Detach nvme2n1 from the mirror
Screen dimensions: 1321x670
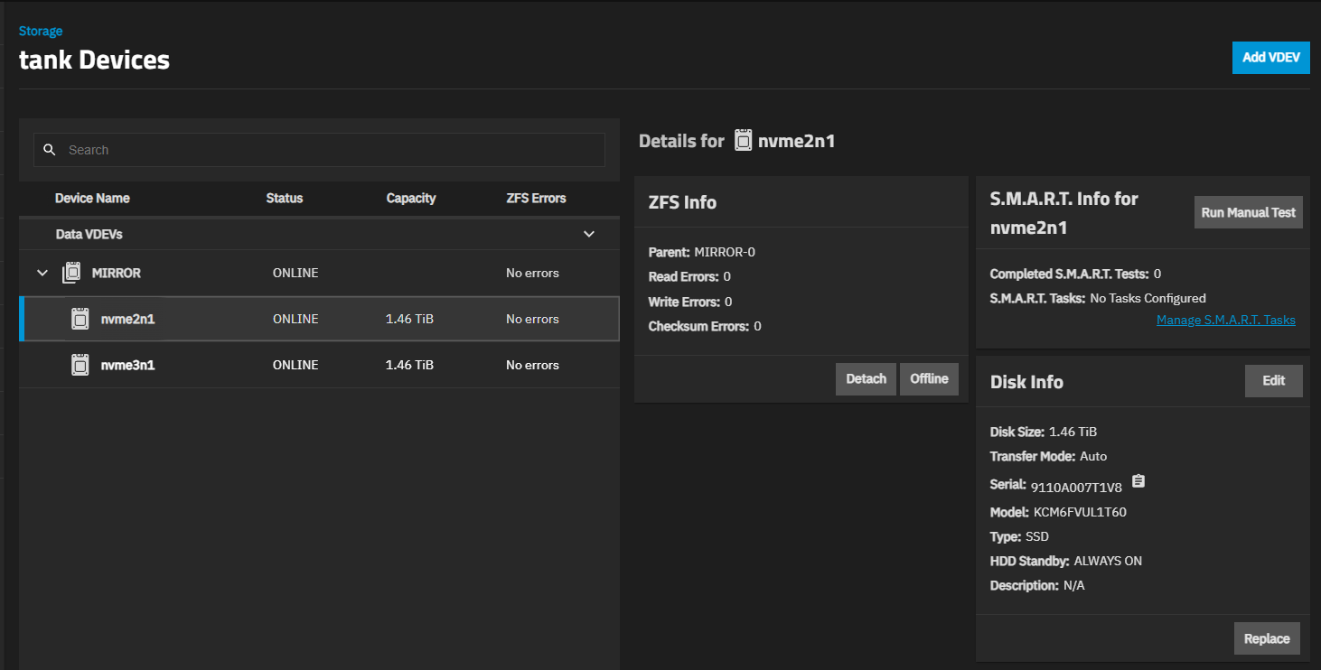pyautogui.click(x=866, y=379)
